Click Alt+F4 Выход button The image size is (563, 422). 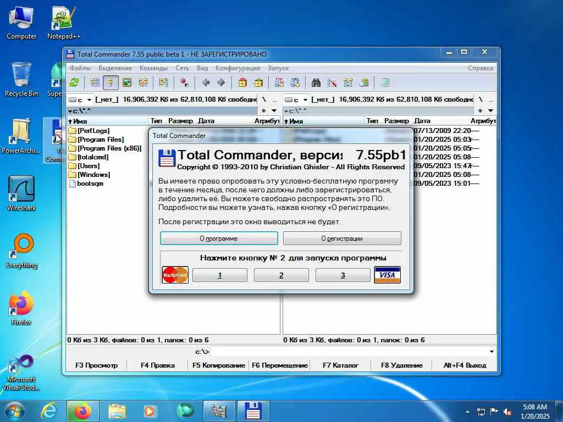(465, 365)
